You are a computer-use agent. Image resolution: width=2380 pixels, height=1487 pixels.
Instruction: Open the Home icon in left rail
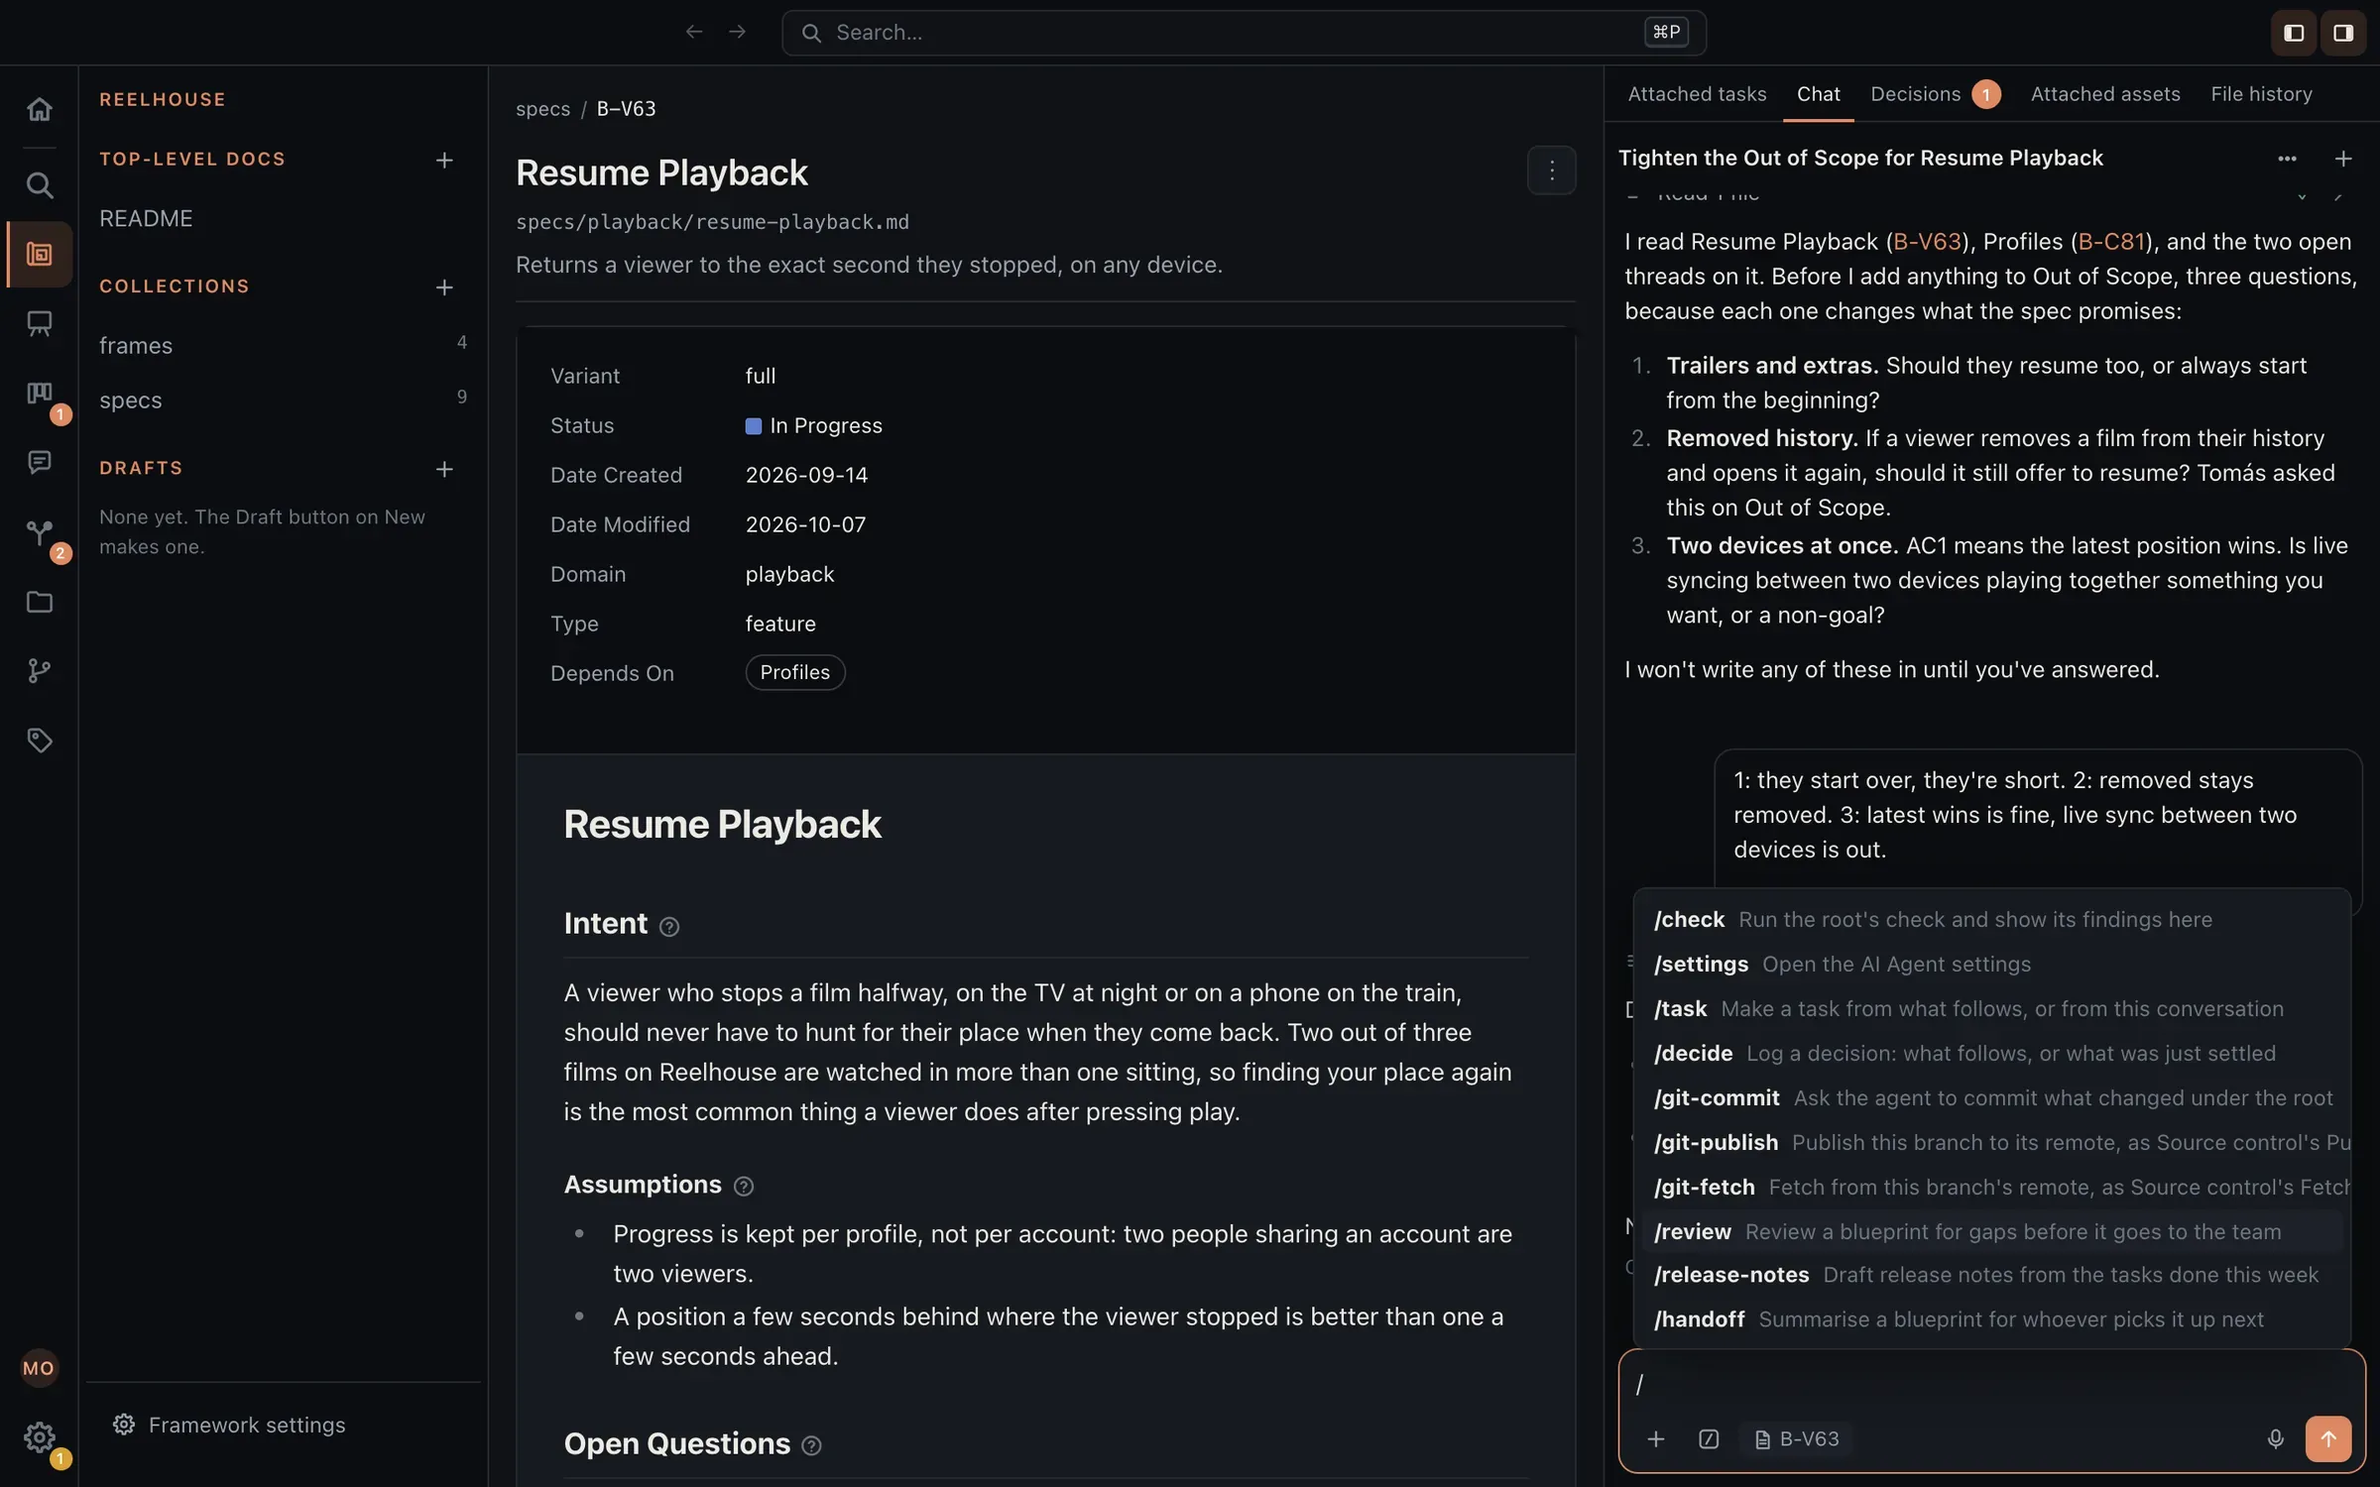[x=39, y=109]
